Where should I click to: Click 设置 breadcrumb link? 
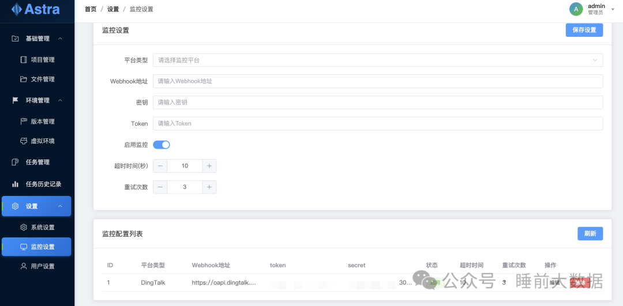113,9
